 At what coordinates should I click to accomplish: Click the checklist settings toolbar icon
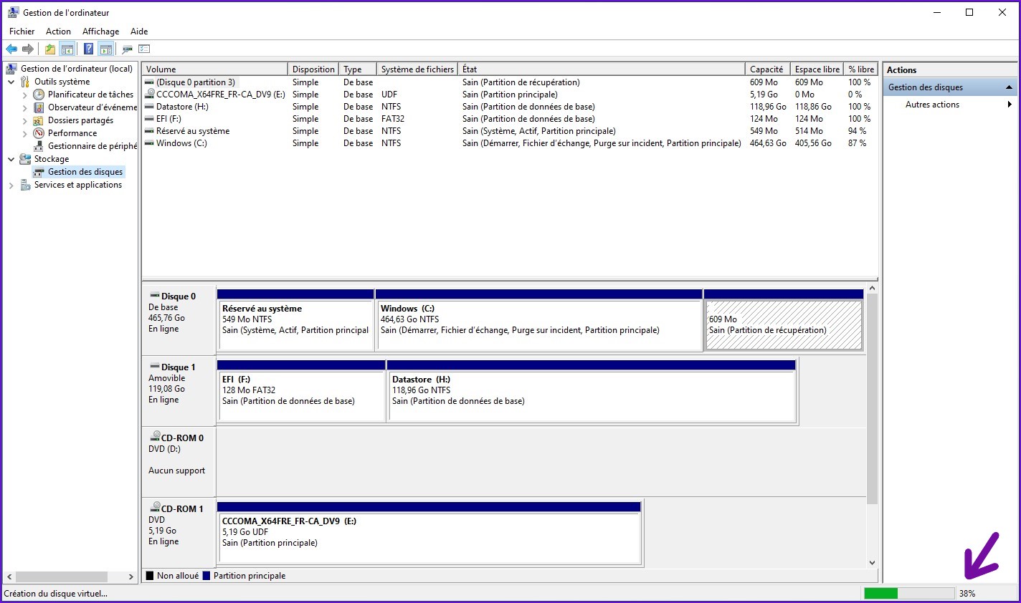coord(144,49)
